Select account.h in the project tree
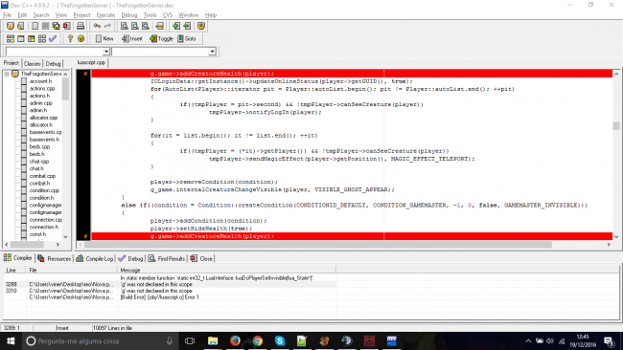 (40, 81)
